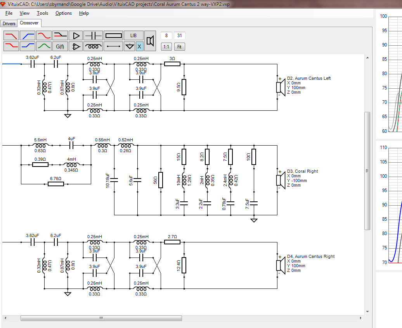Place a ground symbol

coord(130,46)
